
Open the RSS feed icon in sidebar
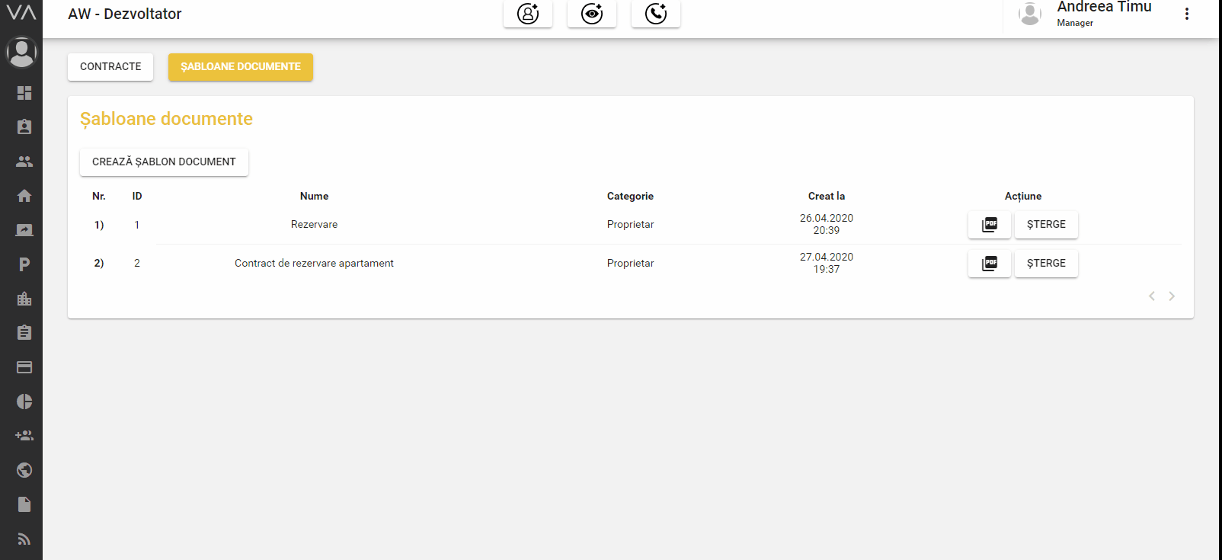coord(24,539)
